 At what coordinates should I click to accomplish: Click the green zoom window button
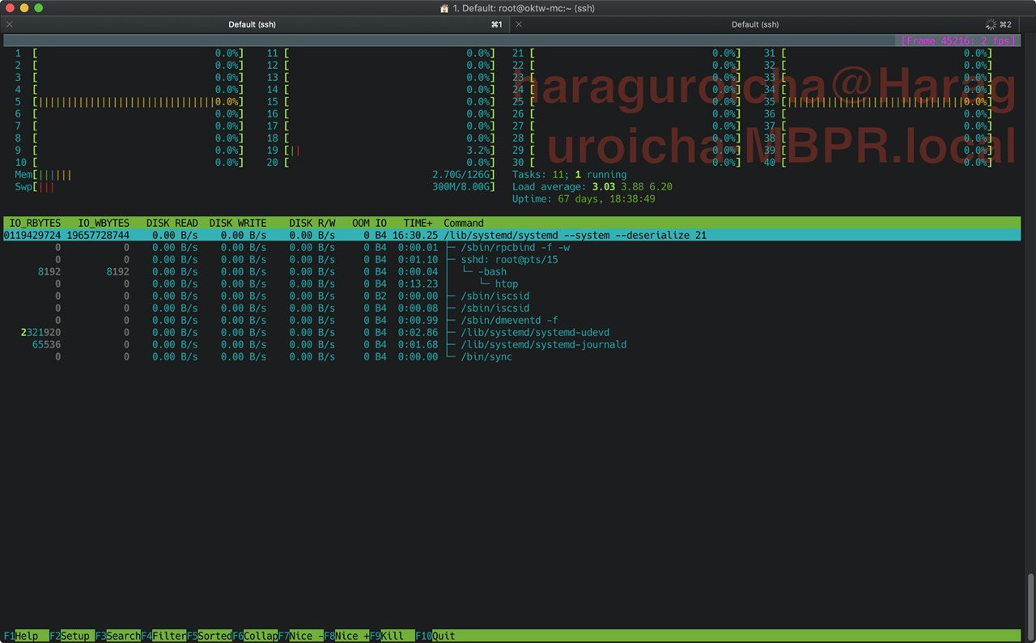click(38, 7)
